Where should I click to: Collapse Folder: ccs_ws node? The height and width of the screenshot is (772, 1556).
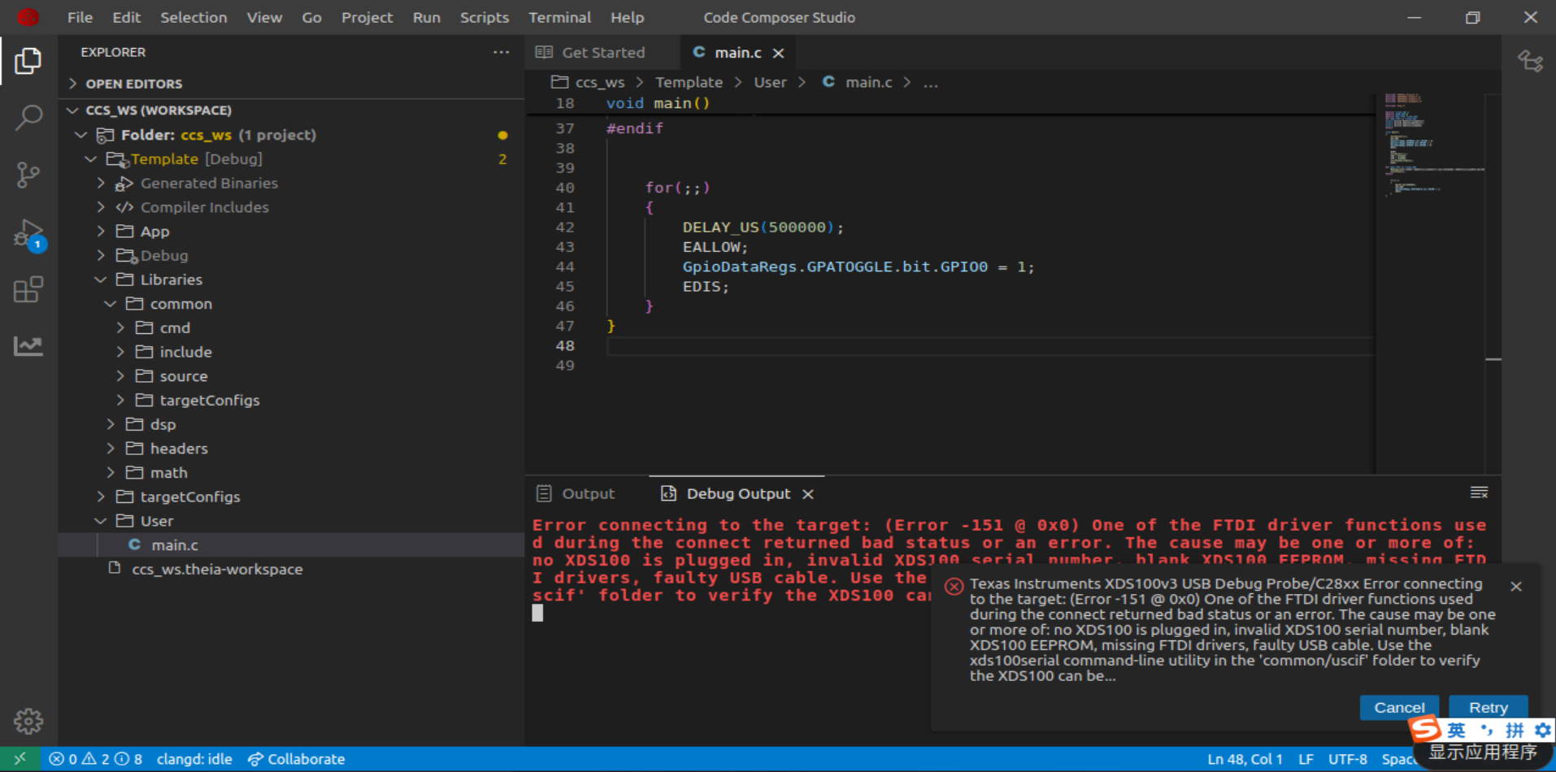[x=81, y=135]
